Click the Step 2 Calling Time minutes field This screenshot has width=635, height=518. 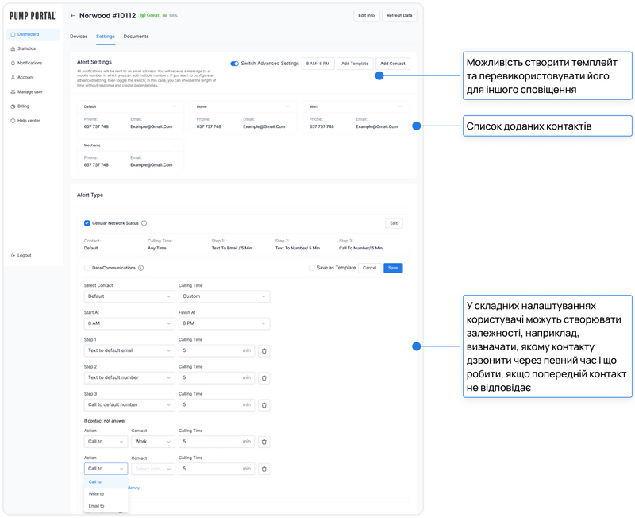pos(217,377)
